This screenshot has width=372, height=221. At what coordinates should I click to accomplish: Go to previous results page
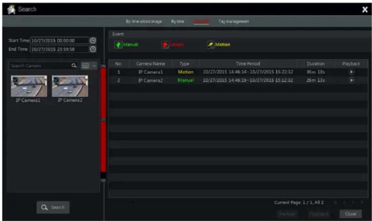345,203
